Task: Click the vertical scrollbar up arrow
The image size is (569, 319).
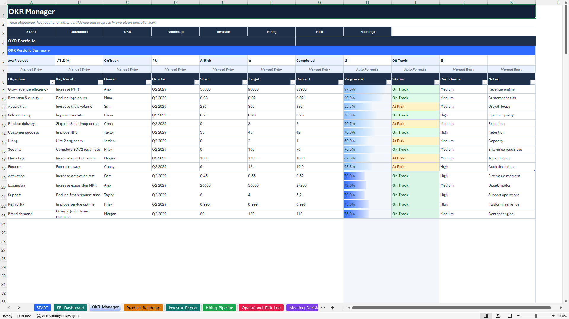Action: 566,2
